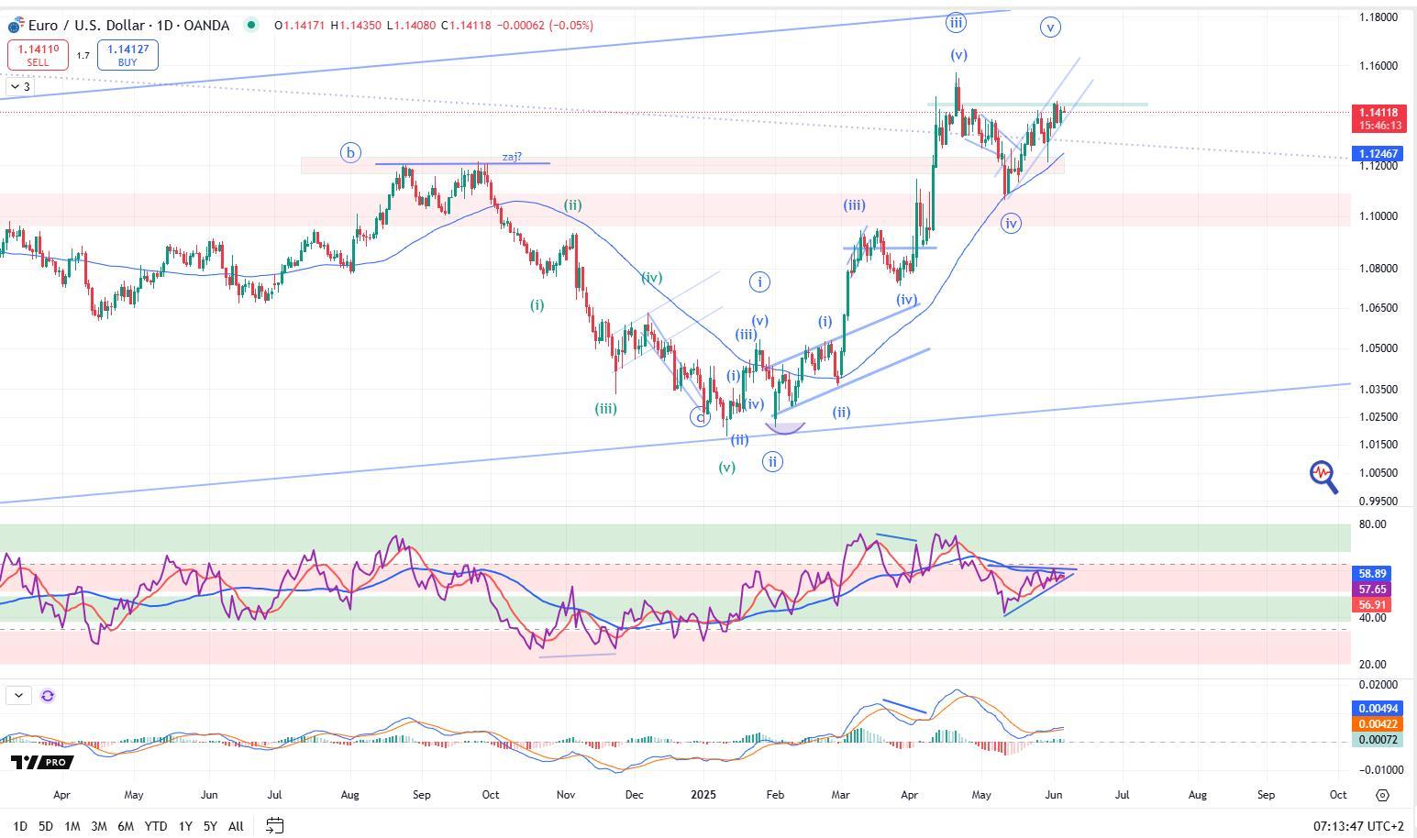
Task: Click the blue magnifier pulse icon
Action: (1323, 476)
